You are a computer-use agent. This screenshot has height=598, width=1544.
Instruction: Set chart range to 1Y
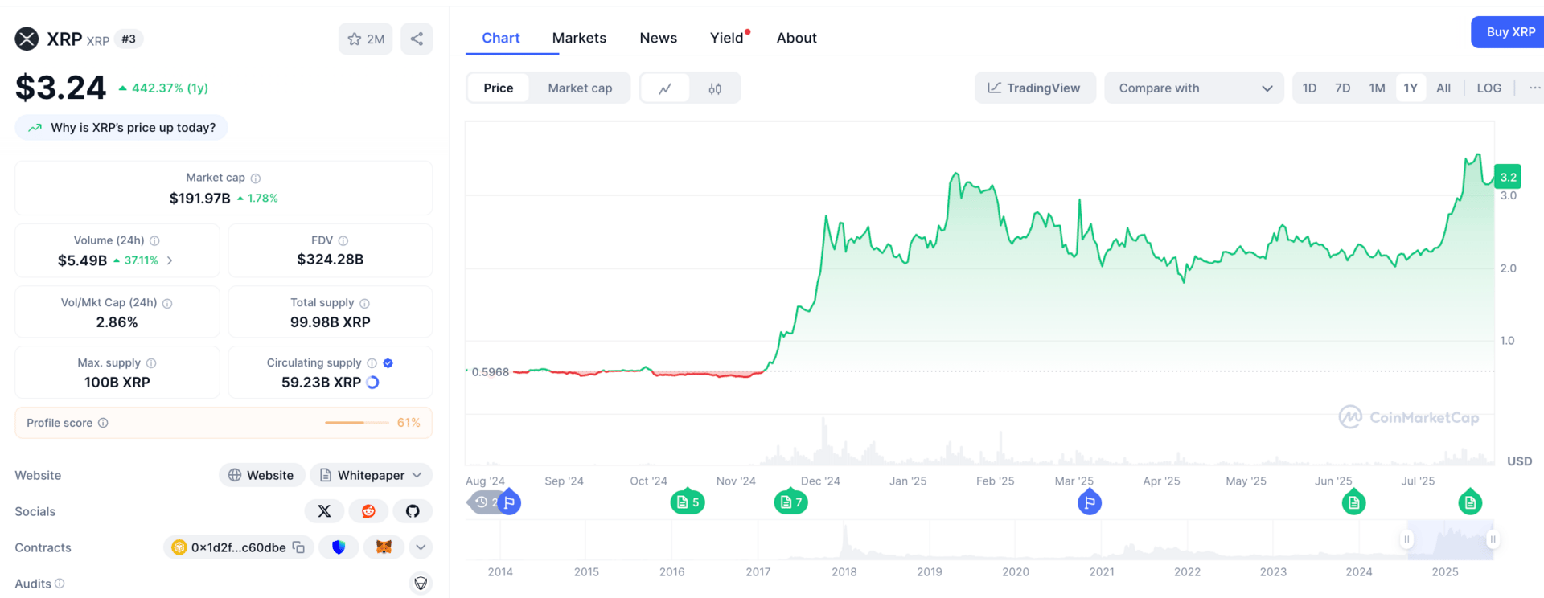pos(1411,88)
